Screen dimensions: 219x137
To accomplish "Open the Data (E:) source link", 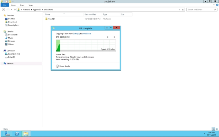I will coord(76,34).
